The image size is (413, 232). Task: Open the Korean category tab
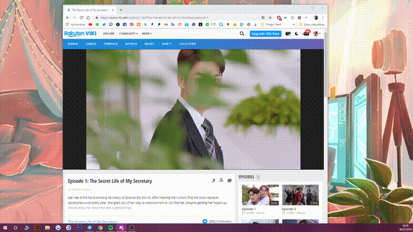pyautogui.click(x=73, y=44)
